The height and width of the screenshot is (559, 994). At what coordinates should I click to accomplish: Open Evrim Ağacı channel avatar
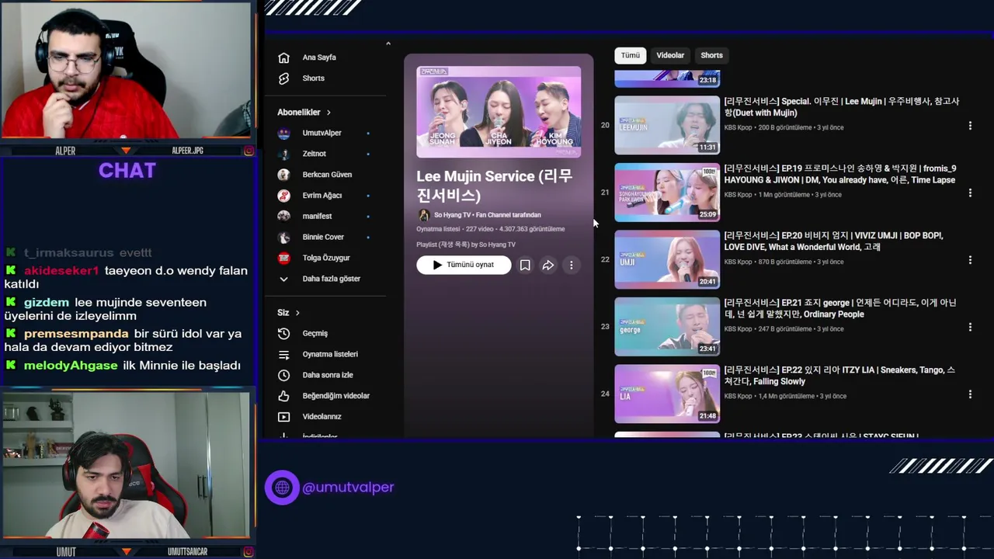[283, 196]
